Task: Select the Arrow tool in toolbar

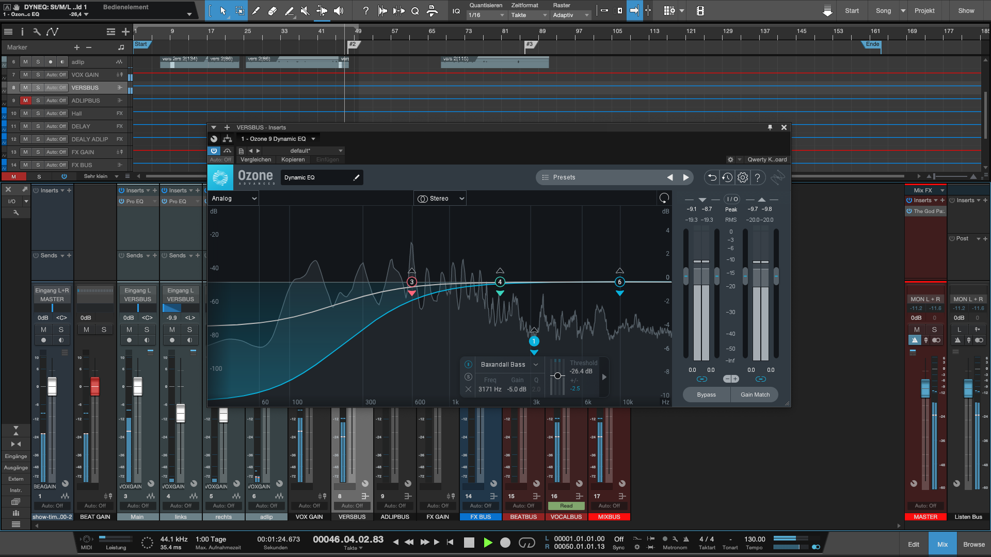Action: point(223,10)
